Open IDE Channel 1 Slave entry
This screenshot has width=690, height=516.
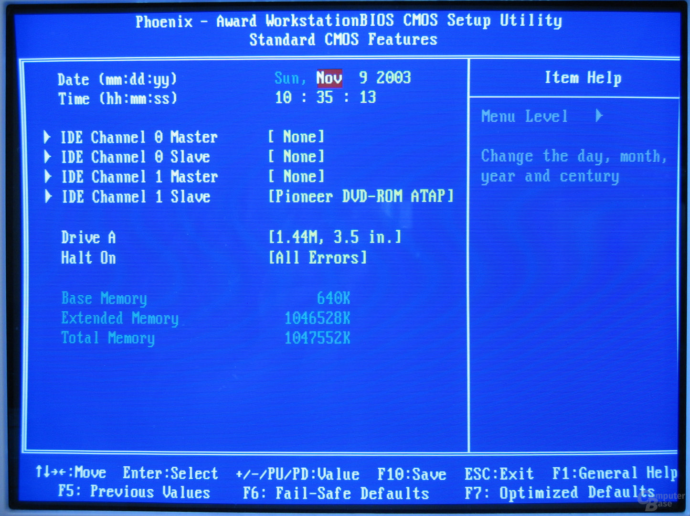pos(136,197)
